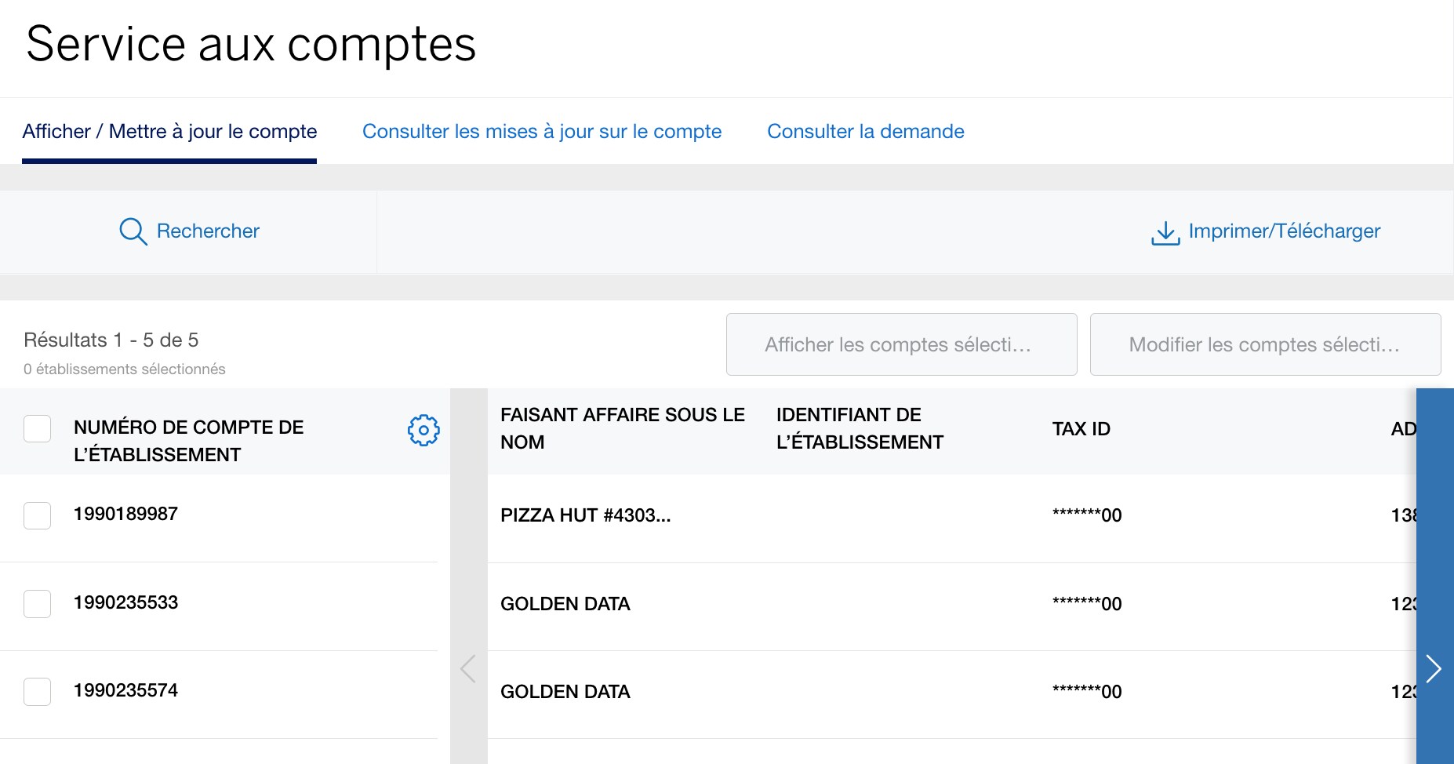Open the Consulter la demande tab
This screenshot has width=1454, height=764.
(866, 131)
